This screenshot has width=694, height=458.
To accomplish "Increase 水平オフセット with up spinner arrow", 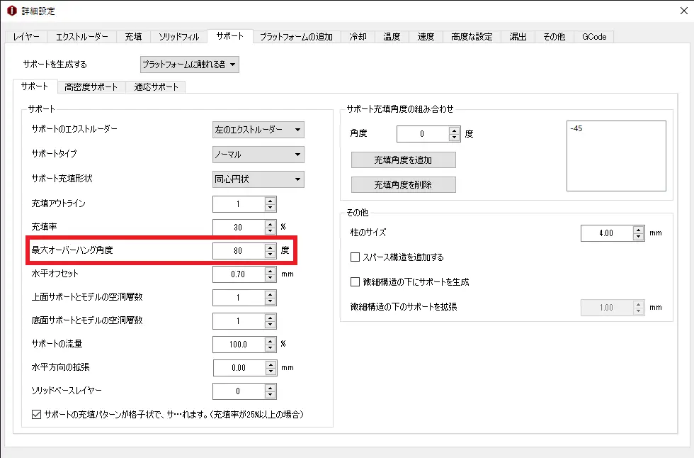I will click(x=270, y=270).
